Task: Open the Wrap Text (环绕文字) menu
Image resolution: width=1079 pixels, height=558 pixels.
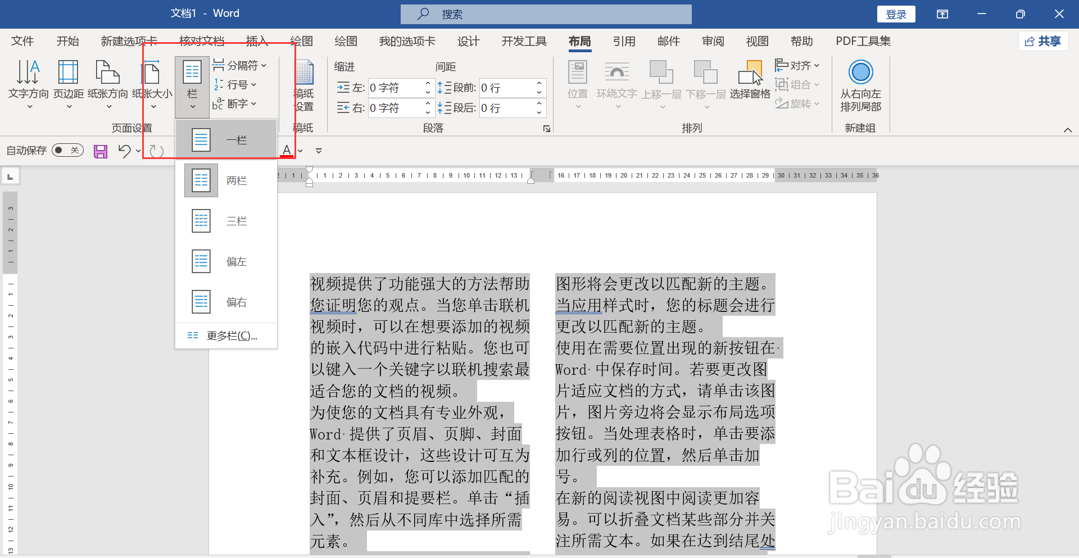Action: pos(617,84)
